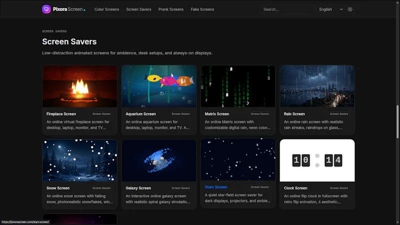This screenshot has height=225, width=400.
Task: Toggle the light/dark theme sun icon
Action: tap(350, 9)
